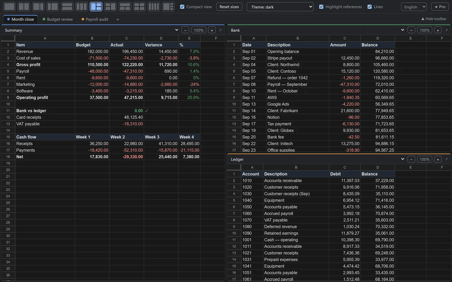Viewport: 452px width, 282px height.
Task: Click the Bank pane 100% zoom value
Action: click(x=425, y=30)
